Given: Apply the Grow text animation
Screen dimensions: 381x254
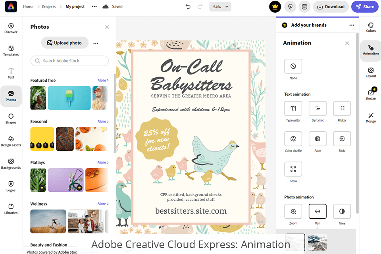Looking at the screenshot, I should (293, 169).
